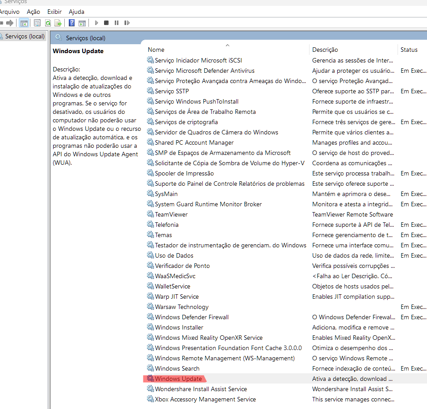Click description 'TeamViewer Remote Software'
This screenshot has width=427, height=409.
coord(352,215)
